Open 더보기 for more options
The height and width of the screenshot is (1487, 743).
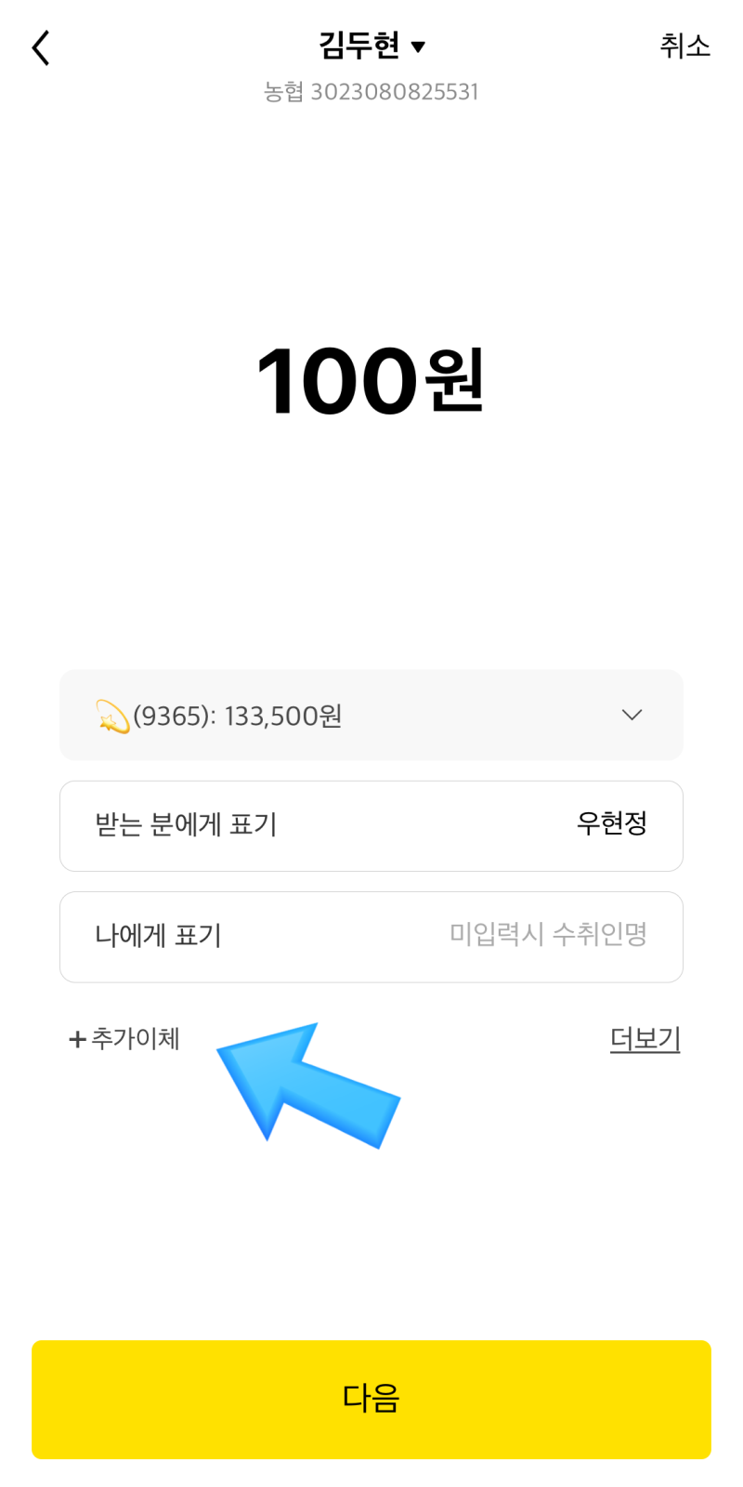[645, 1038]
